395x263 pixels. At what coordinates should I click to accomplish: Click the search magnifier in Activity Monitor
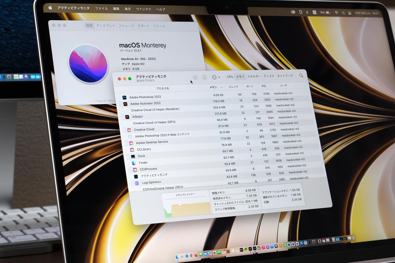point(301,75)
